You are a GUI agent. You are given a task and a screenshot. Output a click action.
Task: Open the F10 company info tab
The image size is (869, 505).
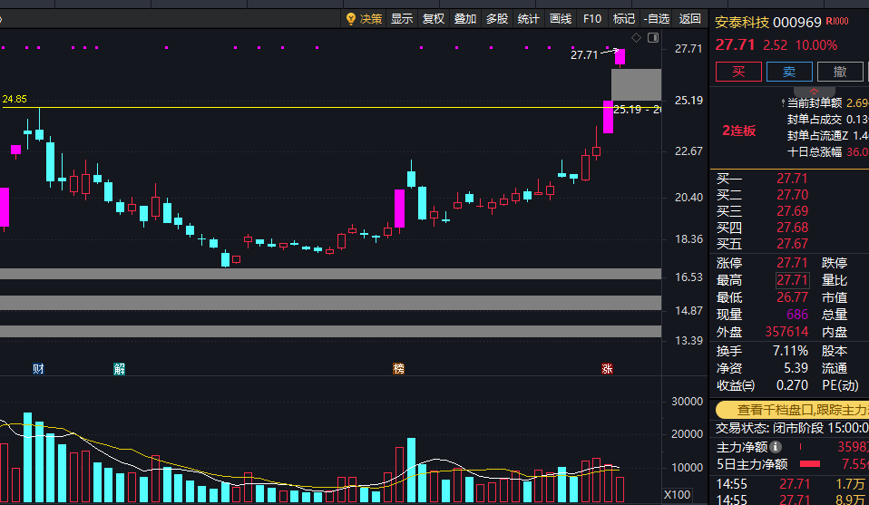click(x=592, y=19)
